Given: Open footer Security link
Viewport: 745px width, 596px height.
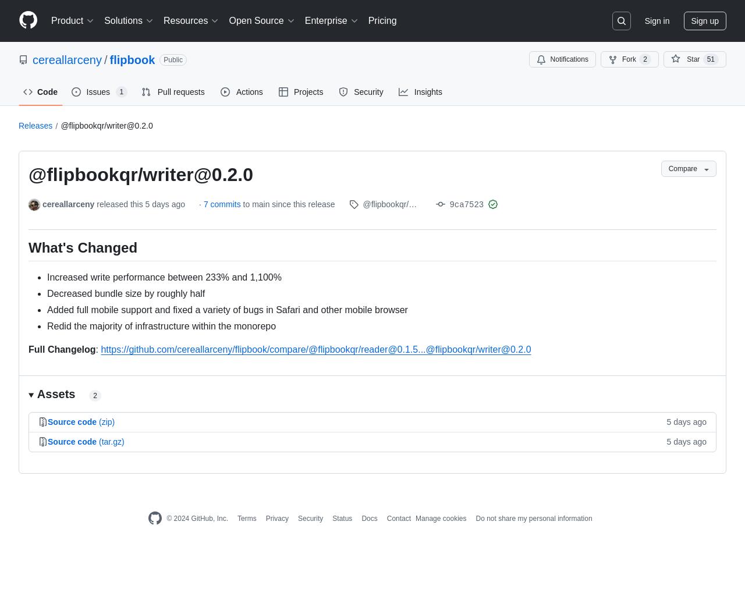Looking at the screenshot, I should 310,519.
